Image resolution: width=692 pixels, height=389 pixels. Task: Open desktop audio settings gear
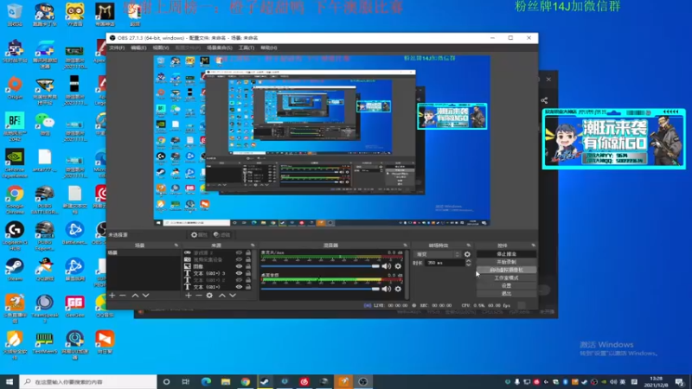(x=398, y=289)
